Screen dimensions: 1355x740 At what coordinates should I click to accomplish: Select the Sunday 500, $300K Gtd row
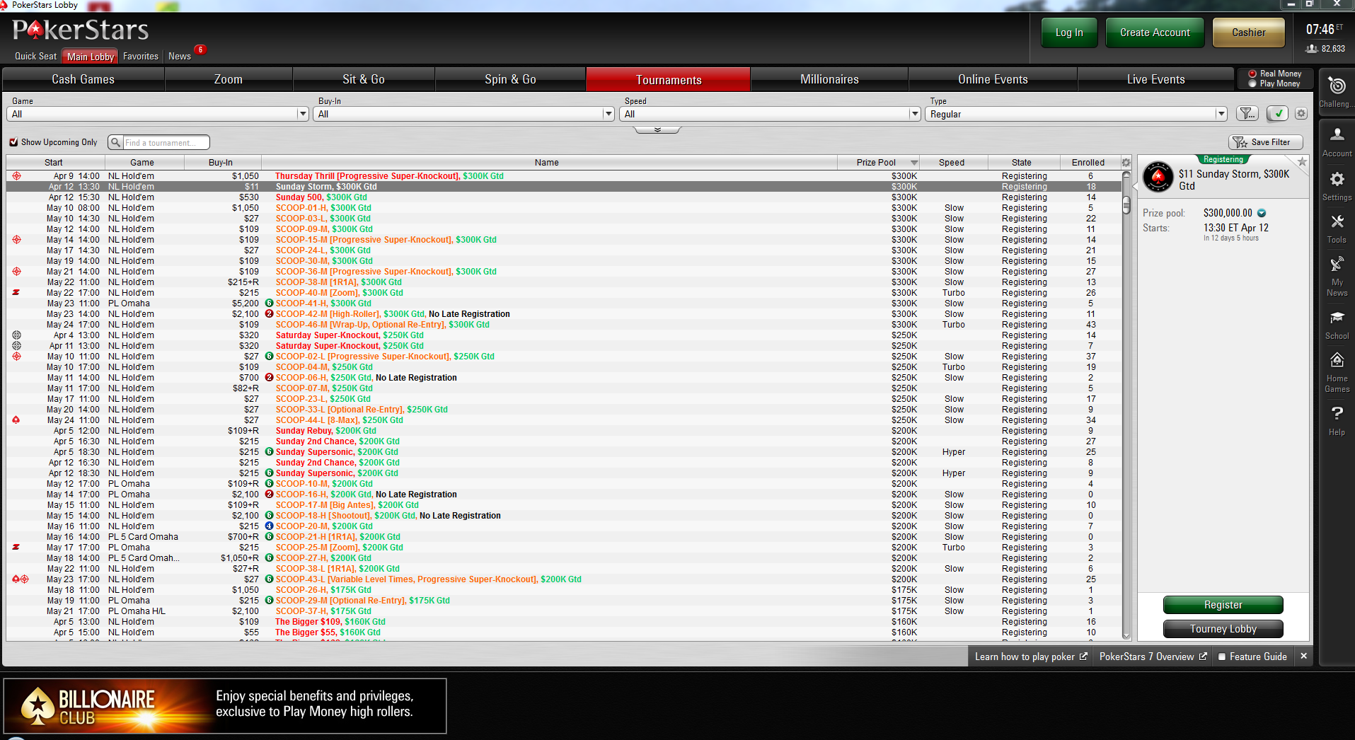563,197
